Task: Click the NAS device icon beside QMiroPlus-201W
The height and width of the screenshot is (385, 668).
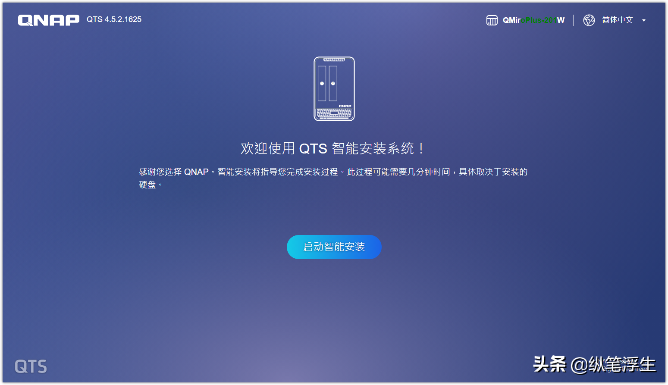Action: click(x=492, y=20)
